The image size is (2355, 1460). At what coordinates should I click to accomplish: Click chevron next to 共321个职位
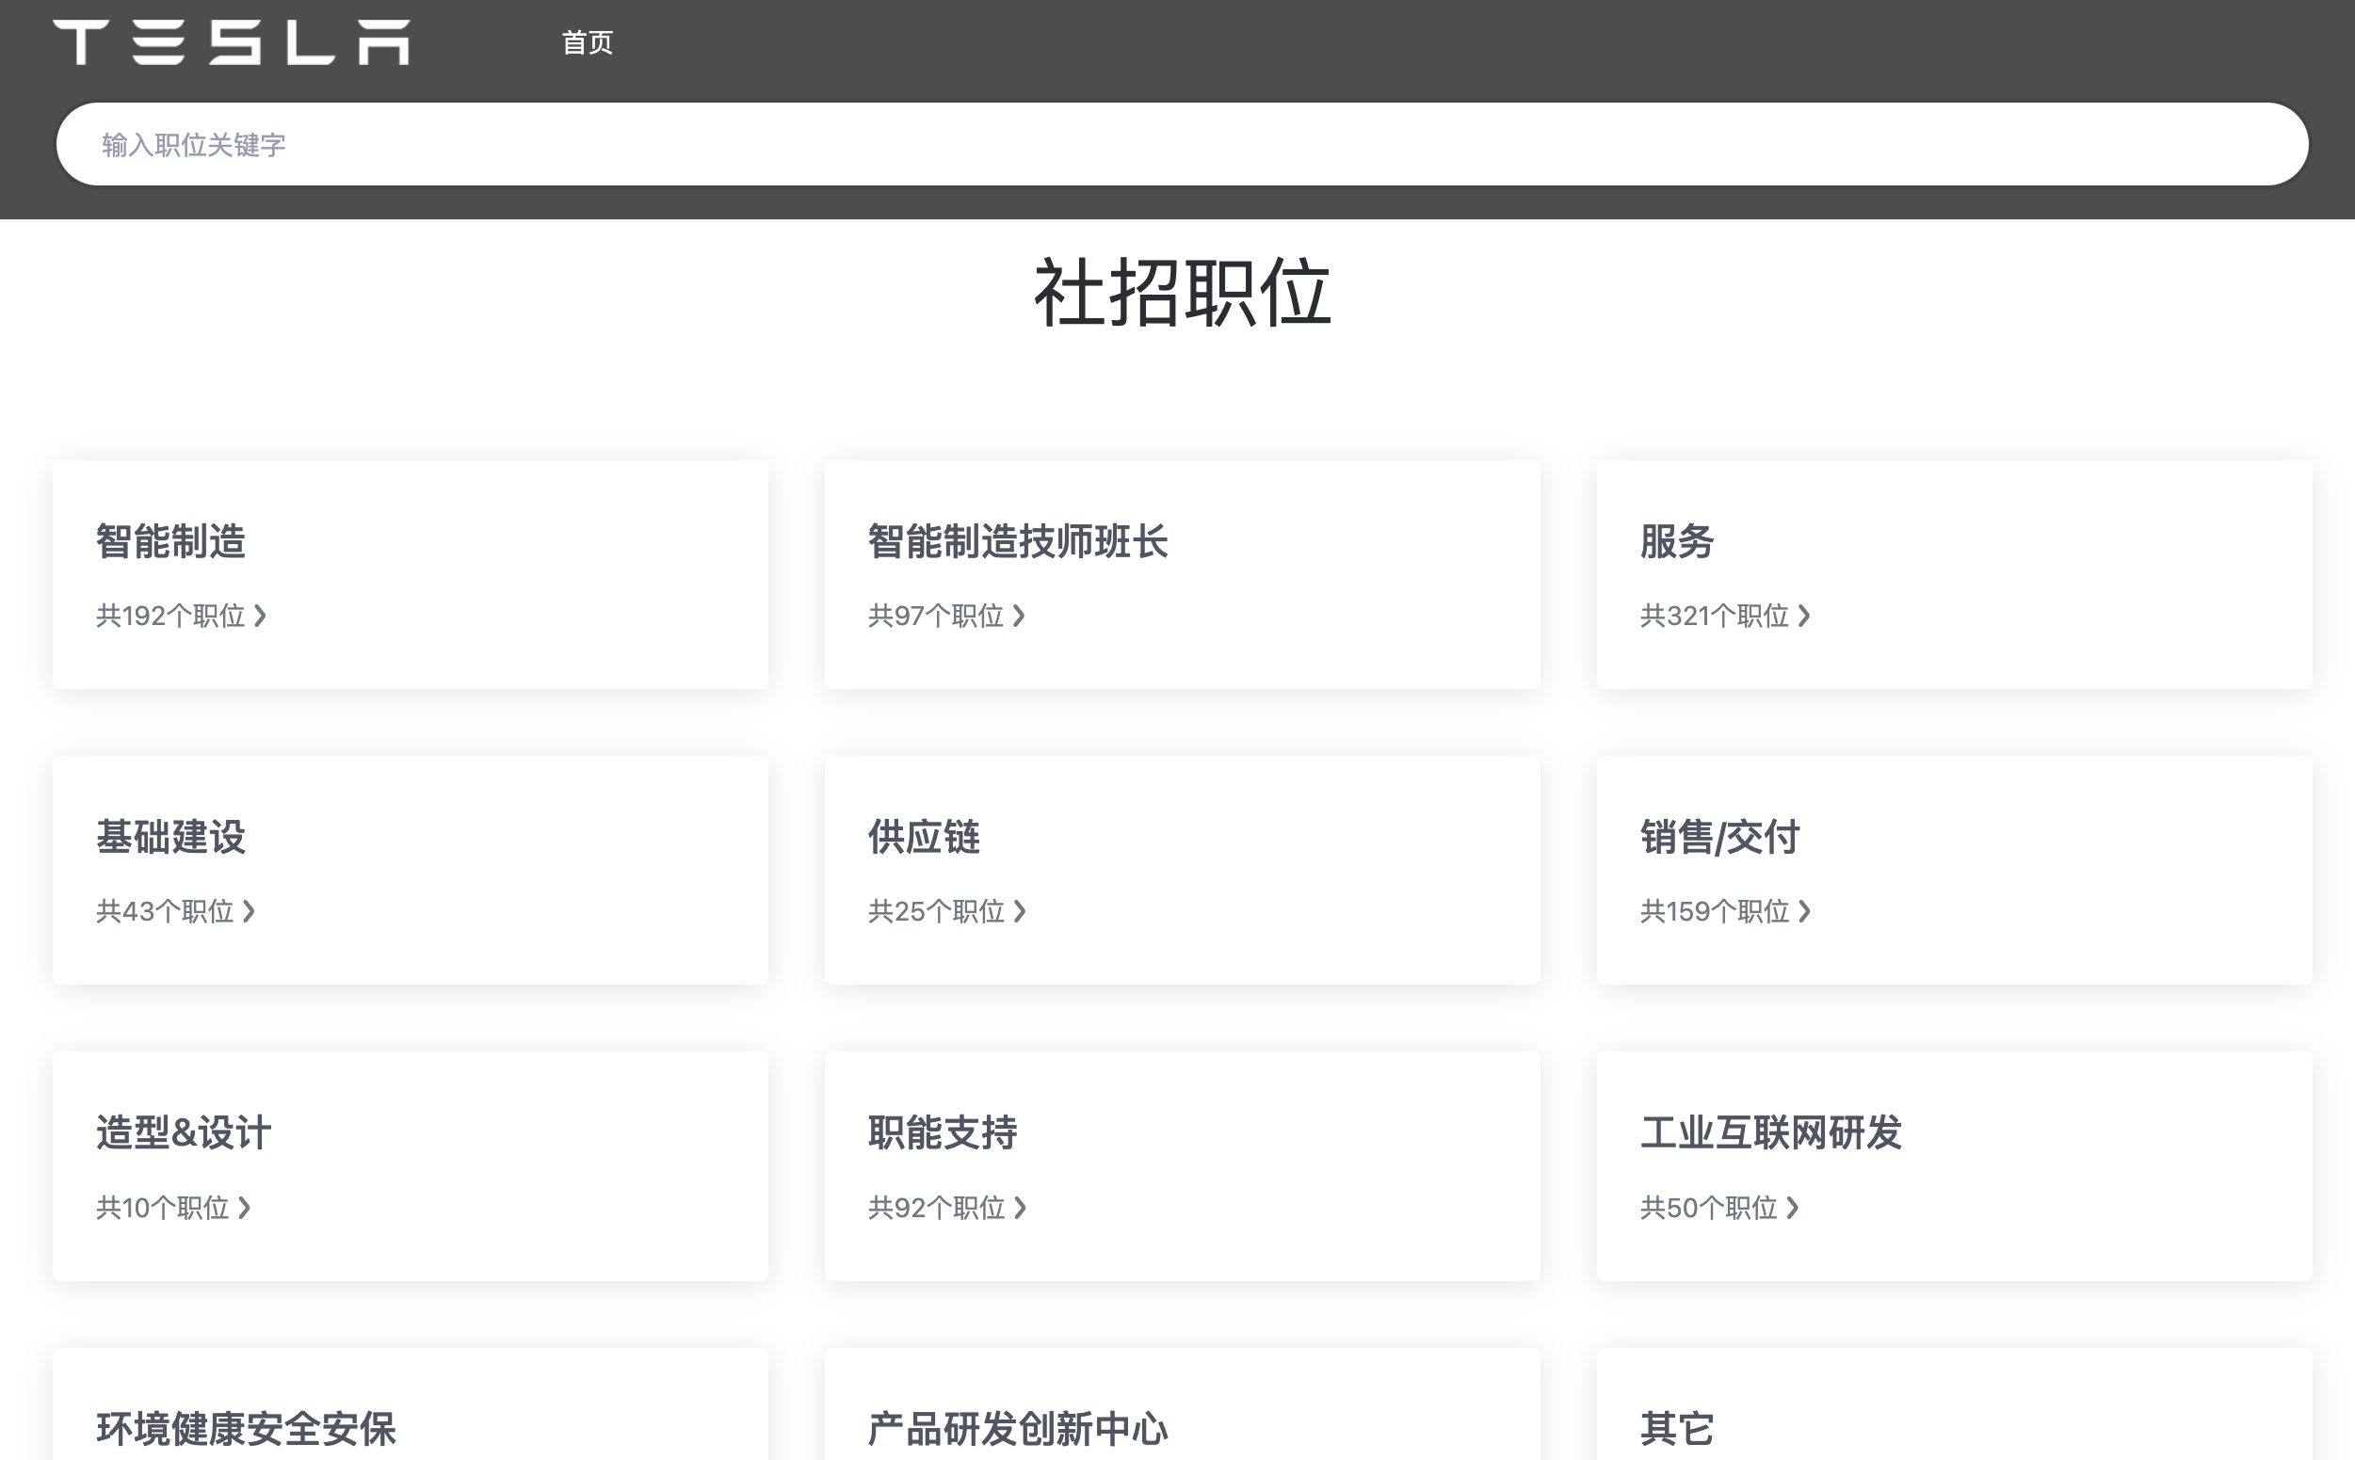point(1803,616)
